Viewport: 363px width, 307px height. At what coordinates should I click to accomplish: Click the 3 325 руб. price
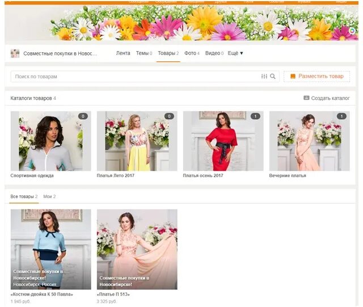tap(107, 301)
